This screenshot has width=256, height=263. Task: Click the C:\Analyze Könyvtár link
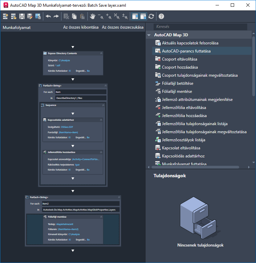64,61
